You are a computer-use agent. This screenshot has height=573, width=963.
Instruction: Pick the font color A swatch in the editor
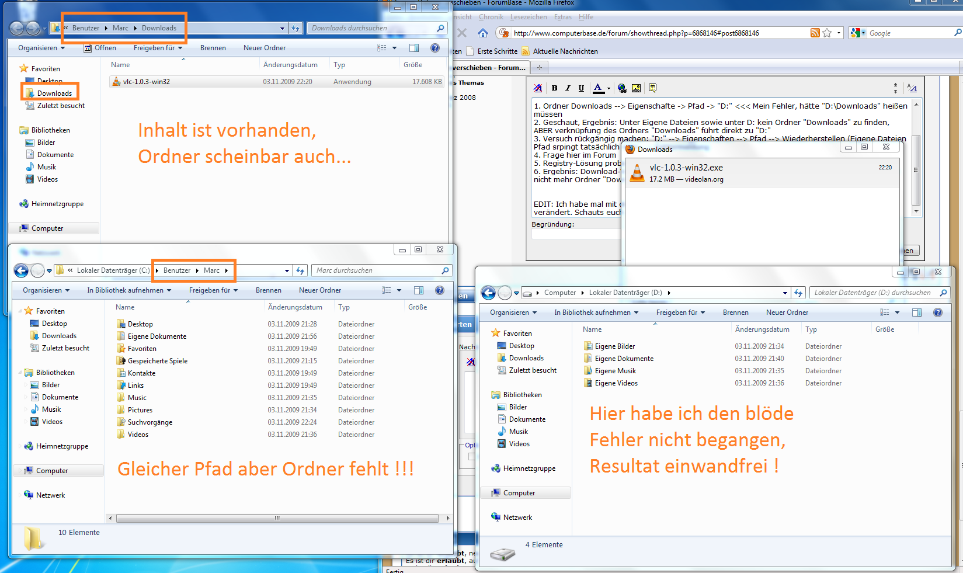pyautogui.click(x=599, y=88)
